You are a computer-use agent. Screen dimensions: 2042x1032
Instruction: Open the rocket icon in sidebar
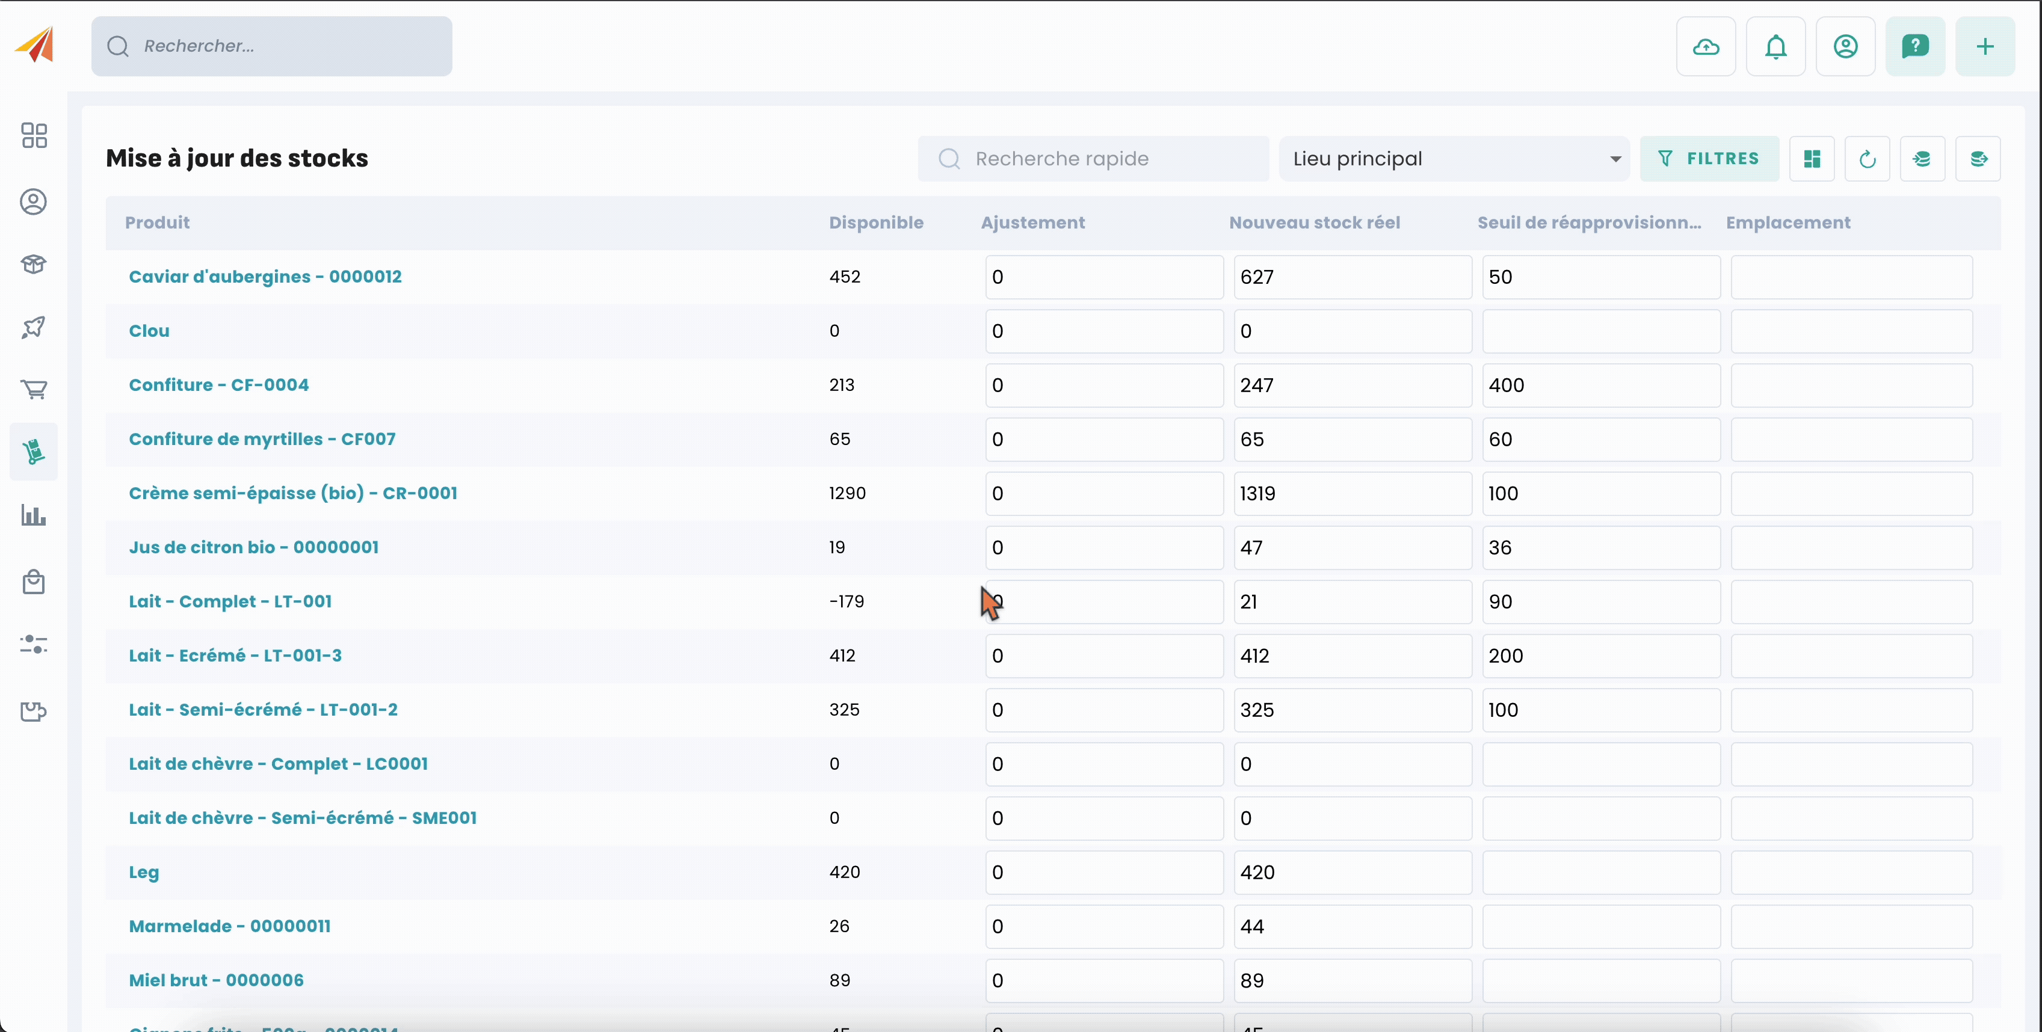(x=33, y=327)
